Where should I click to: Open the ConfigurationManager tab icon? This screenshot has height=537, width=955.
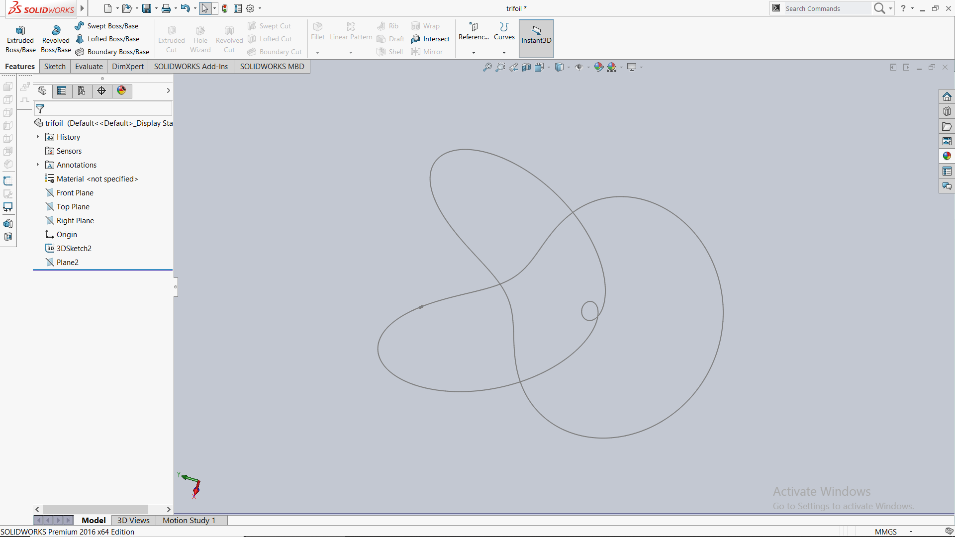click(x=82, y=90)
